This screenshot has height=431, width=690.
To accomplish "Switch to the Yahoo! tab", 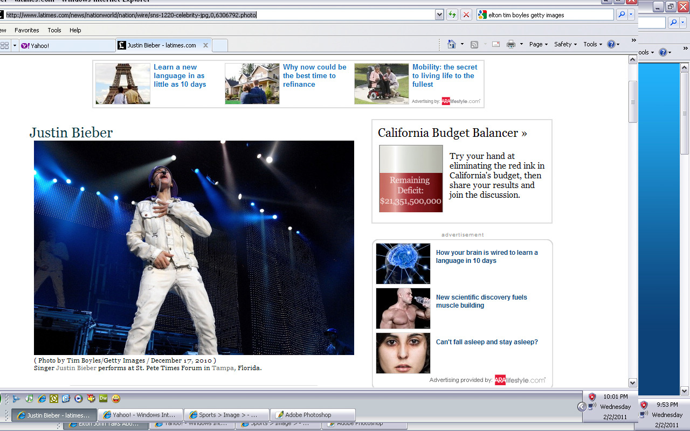I will point(66,45).
